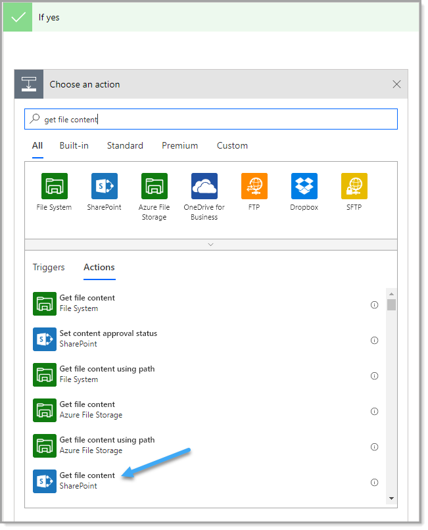
Task: Show info for Azure Get file content using path
Action: [374, 447]
